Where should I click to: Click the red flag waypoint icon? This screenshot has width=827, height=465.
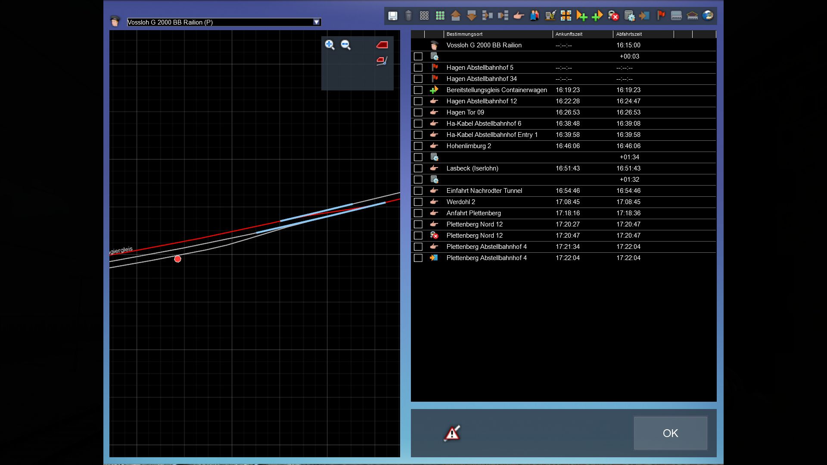(660, 16)
